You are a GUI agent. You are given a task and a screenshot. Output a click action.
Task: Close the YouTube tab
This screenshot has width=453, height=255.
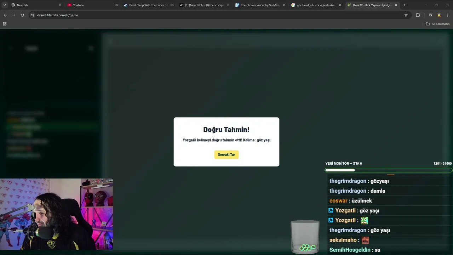click(116, 5)
